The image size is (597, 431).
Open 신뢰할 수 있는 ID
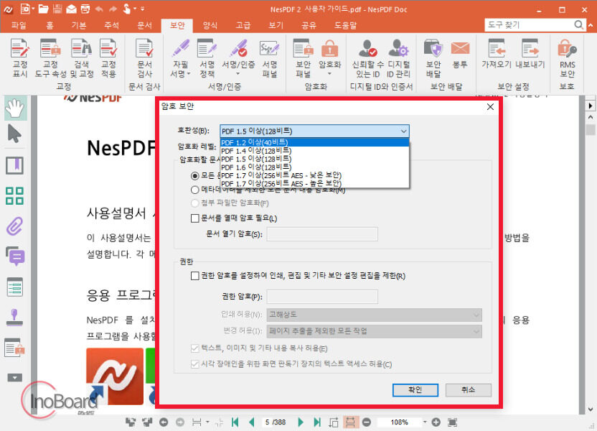click(x=368, y=58)
